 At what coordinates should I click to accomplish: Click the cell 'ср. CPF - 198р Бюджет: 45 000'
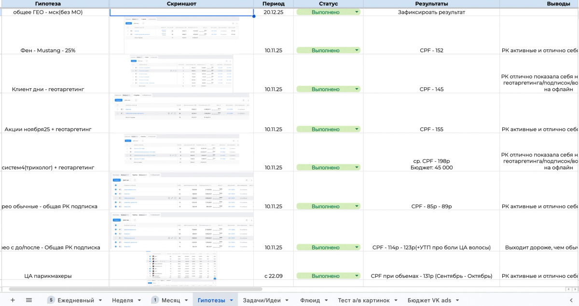pyautogui.click(x=431, y=153)
